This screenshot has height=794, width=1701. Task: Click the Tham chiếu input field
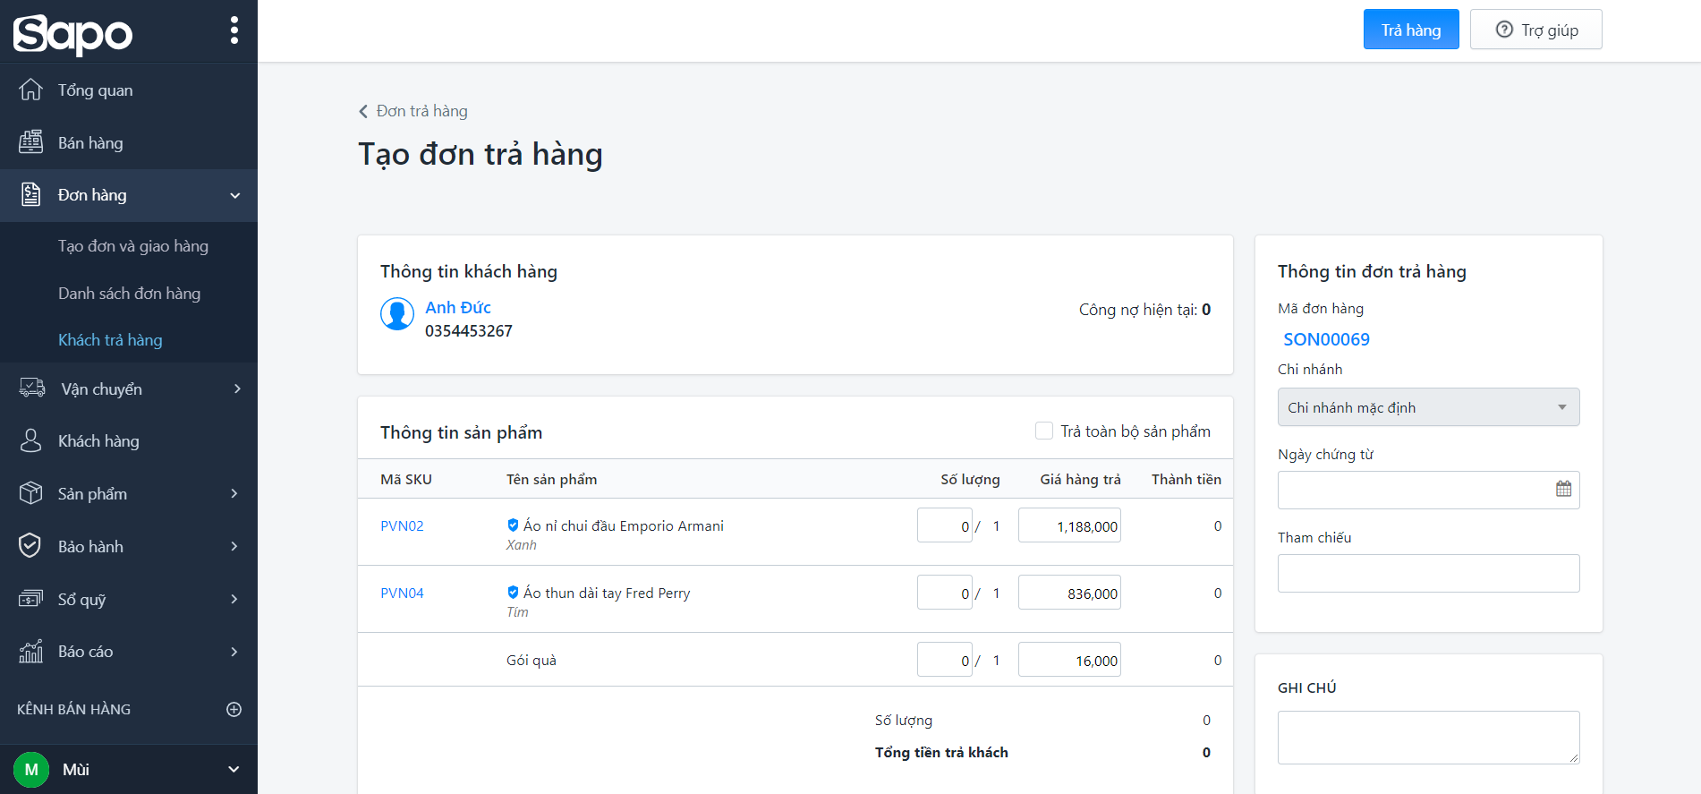click(x=1428, y=573)
